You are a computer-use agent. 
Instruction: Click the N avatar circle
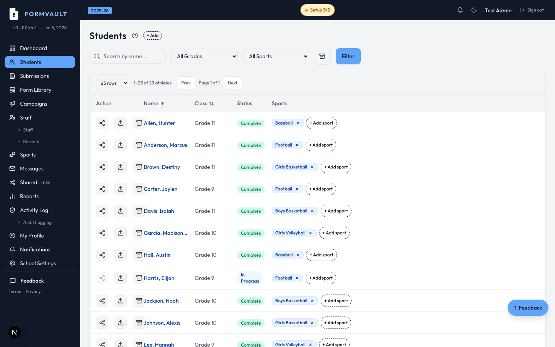15,332
